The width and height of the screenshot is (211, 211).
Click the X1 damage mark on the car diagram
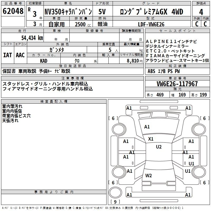(151, 139)
